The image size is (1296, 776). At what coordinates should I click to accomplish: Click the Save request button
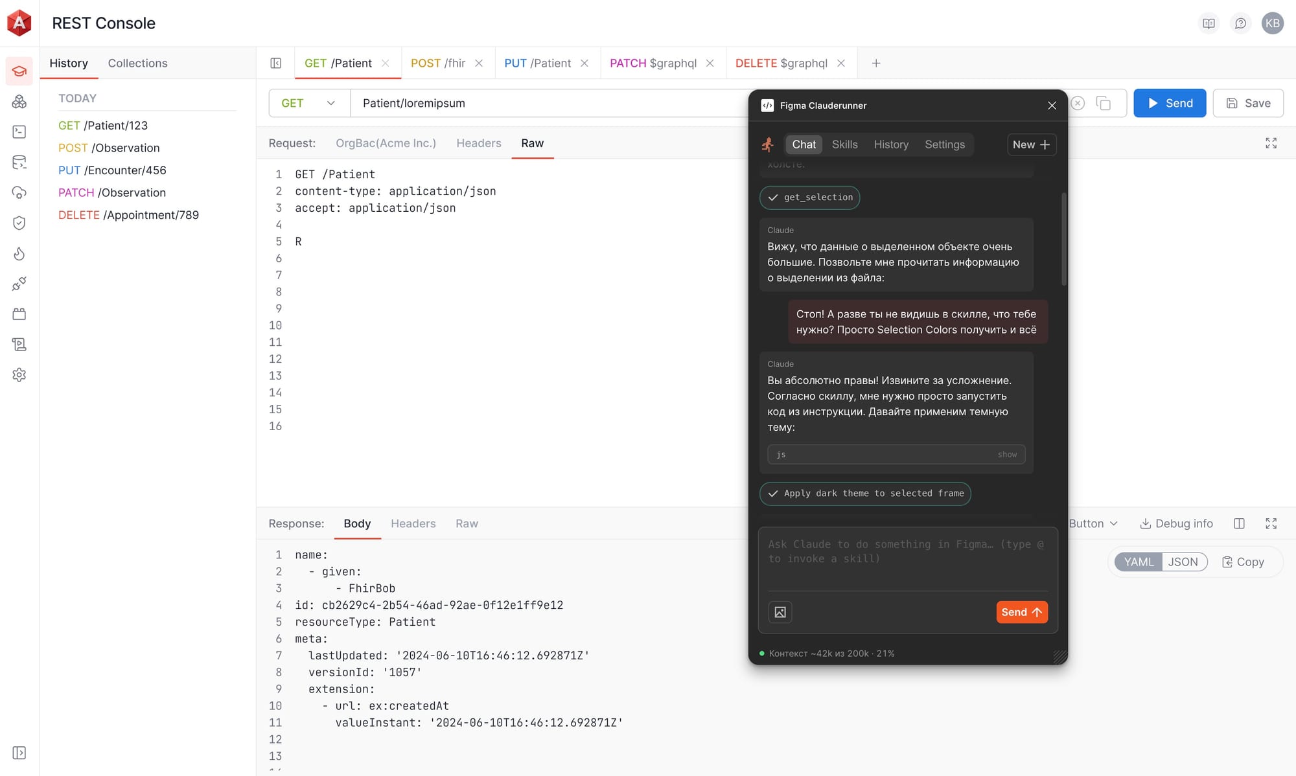1248,103
